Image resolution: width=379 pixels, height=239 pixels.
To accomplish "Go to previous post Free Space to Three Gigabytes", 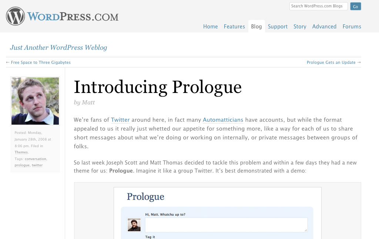I will (x=41, y=62).
